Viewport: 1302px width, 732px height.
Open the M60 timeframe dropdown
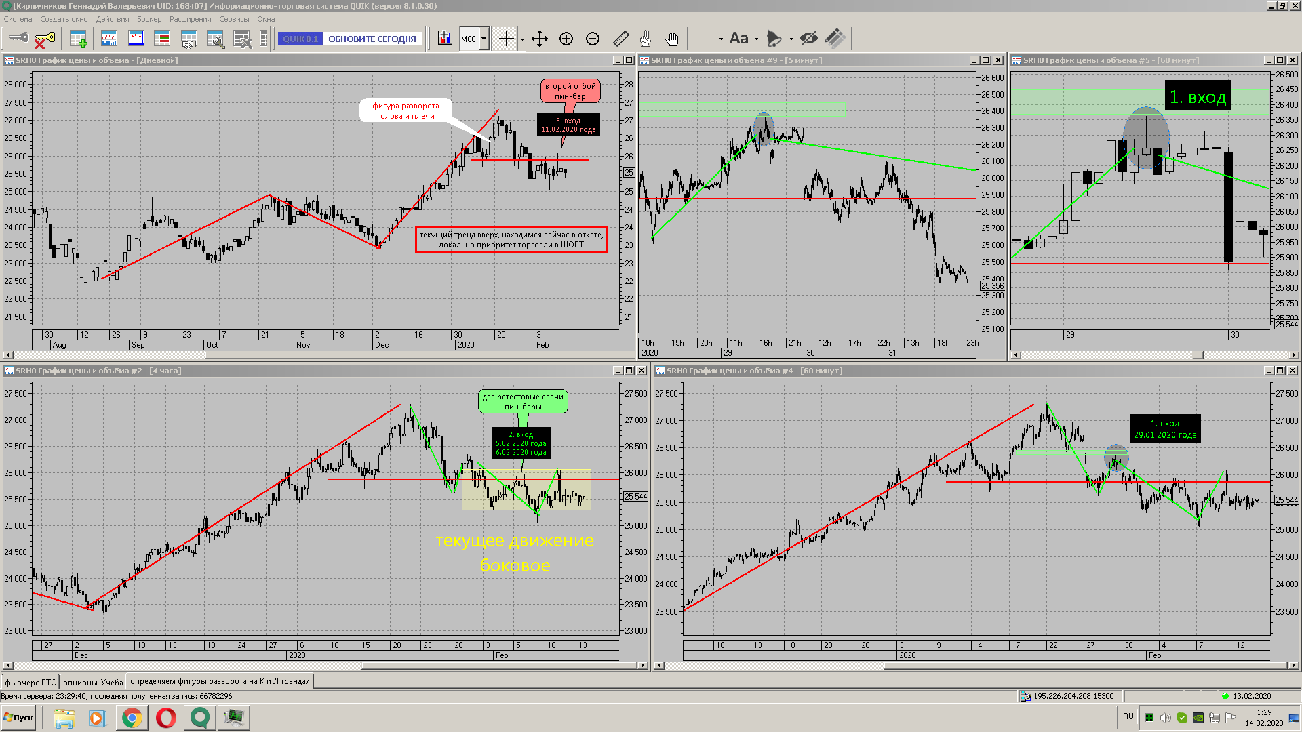tap(484, 39)
